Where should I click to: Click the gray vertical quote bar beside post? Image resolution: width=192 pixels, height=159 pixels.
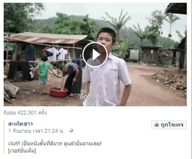[4, 137]
